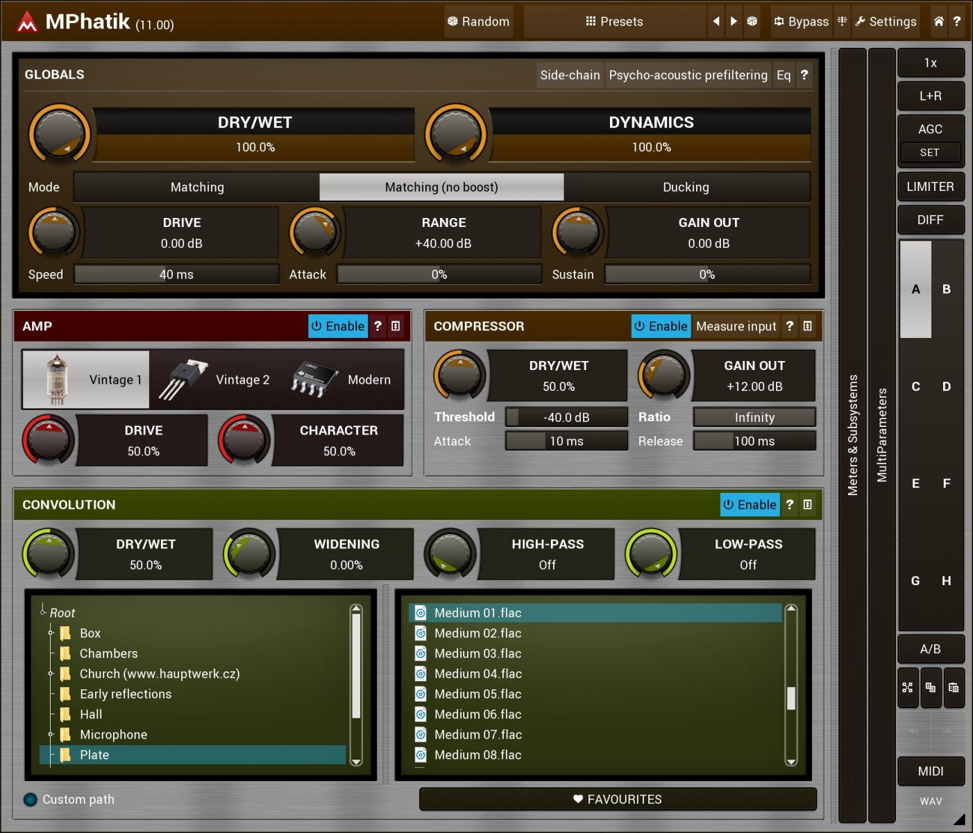Click the dice randomize icon in top bar
Screen dimensions: 973x833
click(x=751, y=22)
